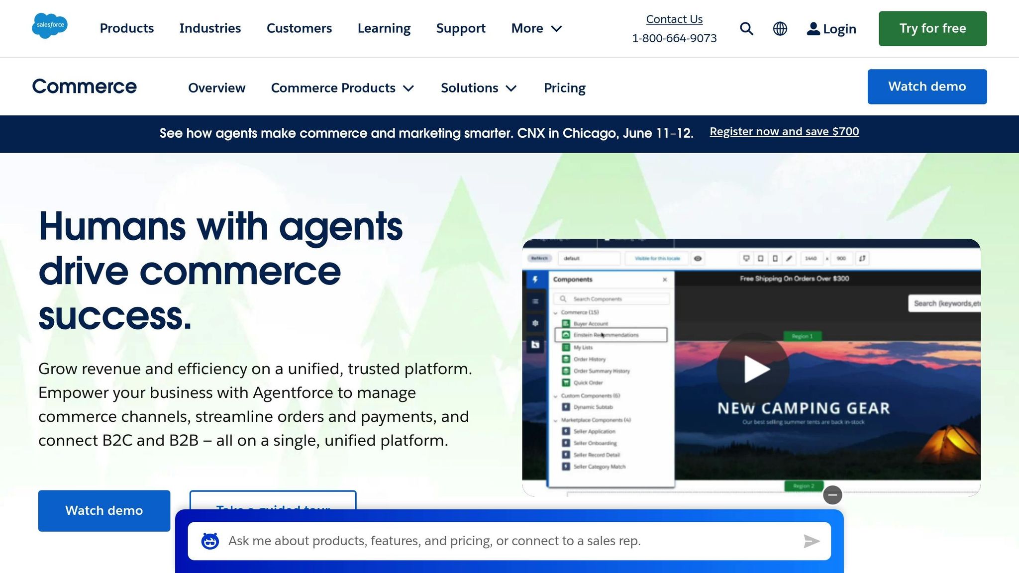Open the Customers menu
The image size is (1019, 573).
[299, 28]
